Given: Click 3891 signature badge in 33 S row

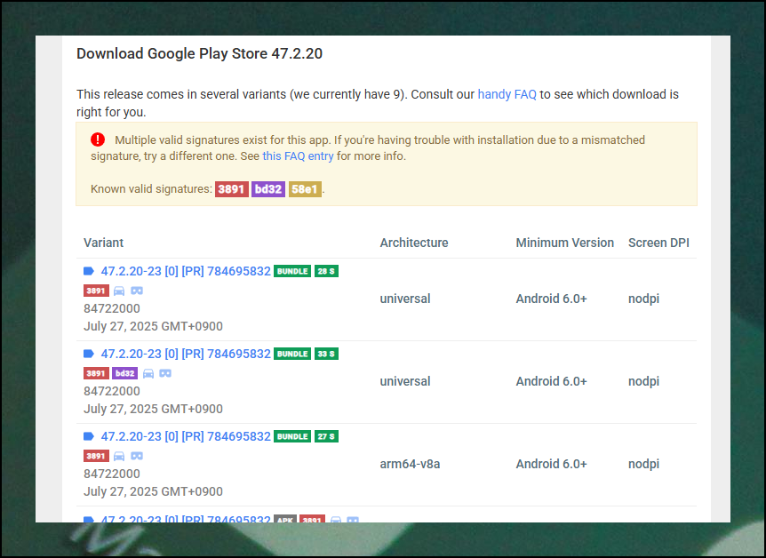Looking at the screenshot, I should (x=96, y=373).
